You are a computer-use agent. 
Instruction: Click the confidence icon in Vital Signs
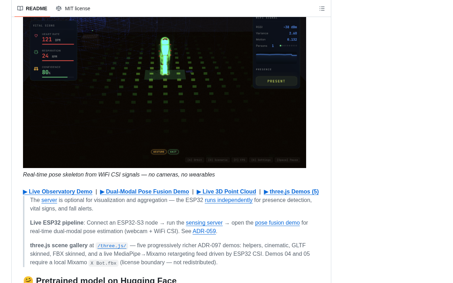click(36, 69)
